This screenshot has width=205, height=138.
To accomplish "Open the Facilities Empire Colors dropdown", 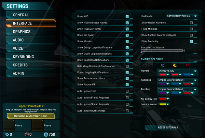I will tap(177, 80).
